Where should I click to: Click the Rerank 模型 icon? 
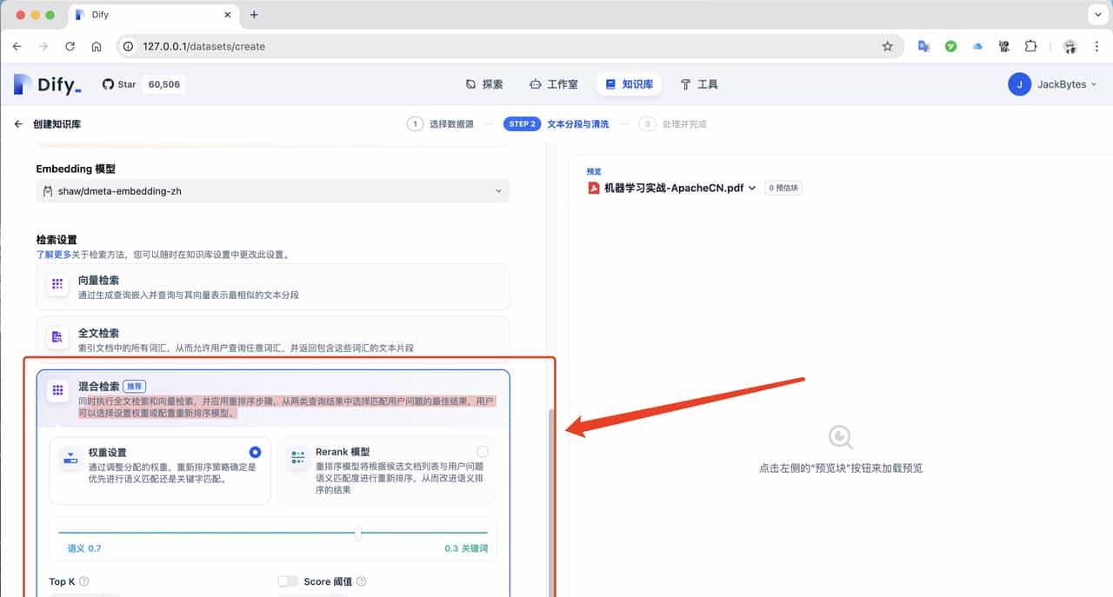point(299,458)
